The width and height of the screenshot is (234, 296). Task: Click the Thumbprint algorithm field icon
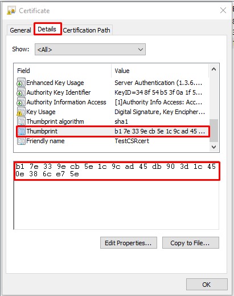21,121
